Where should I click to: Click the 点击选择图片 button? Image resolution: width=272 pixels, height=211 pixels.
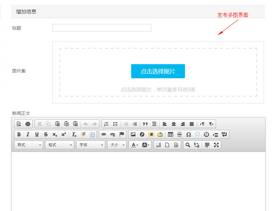[x=158, y=71]
